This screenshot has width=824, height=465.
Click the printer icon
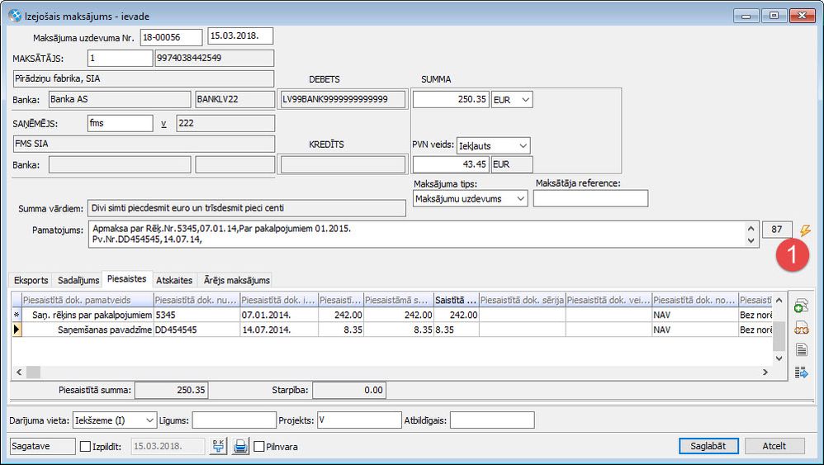click(240, 446)
